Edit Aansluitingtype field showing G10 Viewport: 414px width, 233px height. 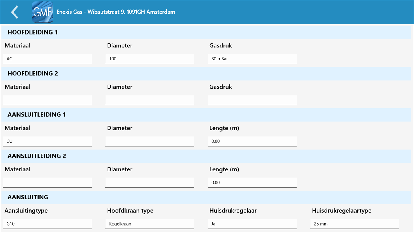coord(47,224)
